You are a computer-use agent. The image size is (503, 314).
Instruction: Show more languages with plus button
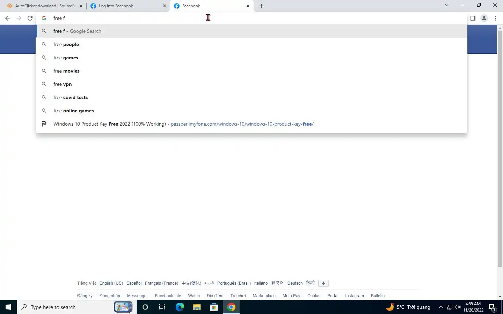click(x=323, y=283)
